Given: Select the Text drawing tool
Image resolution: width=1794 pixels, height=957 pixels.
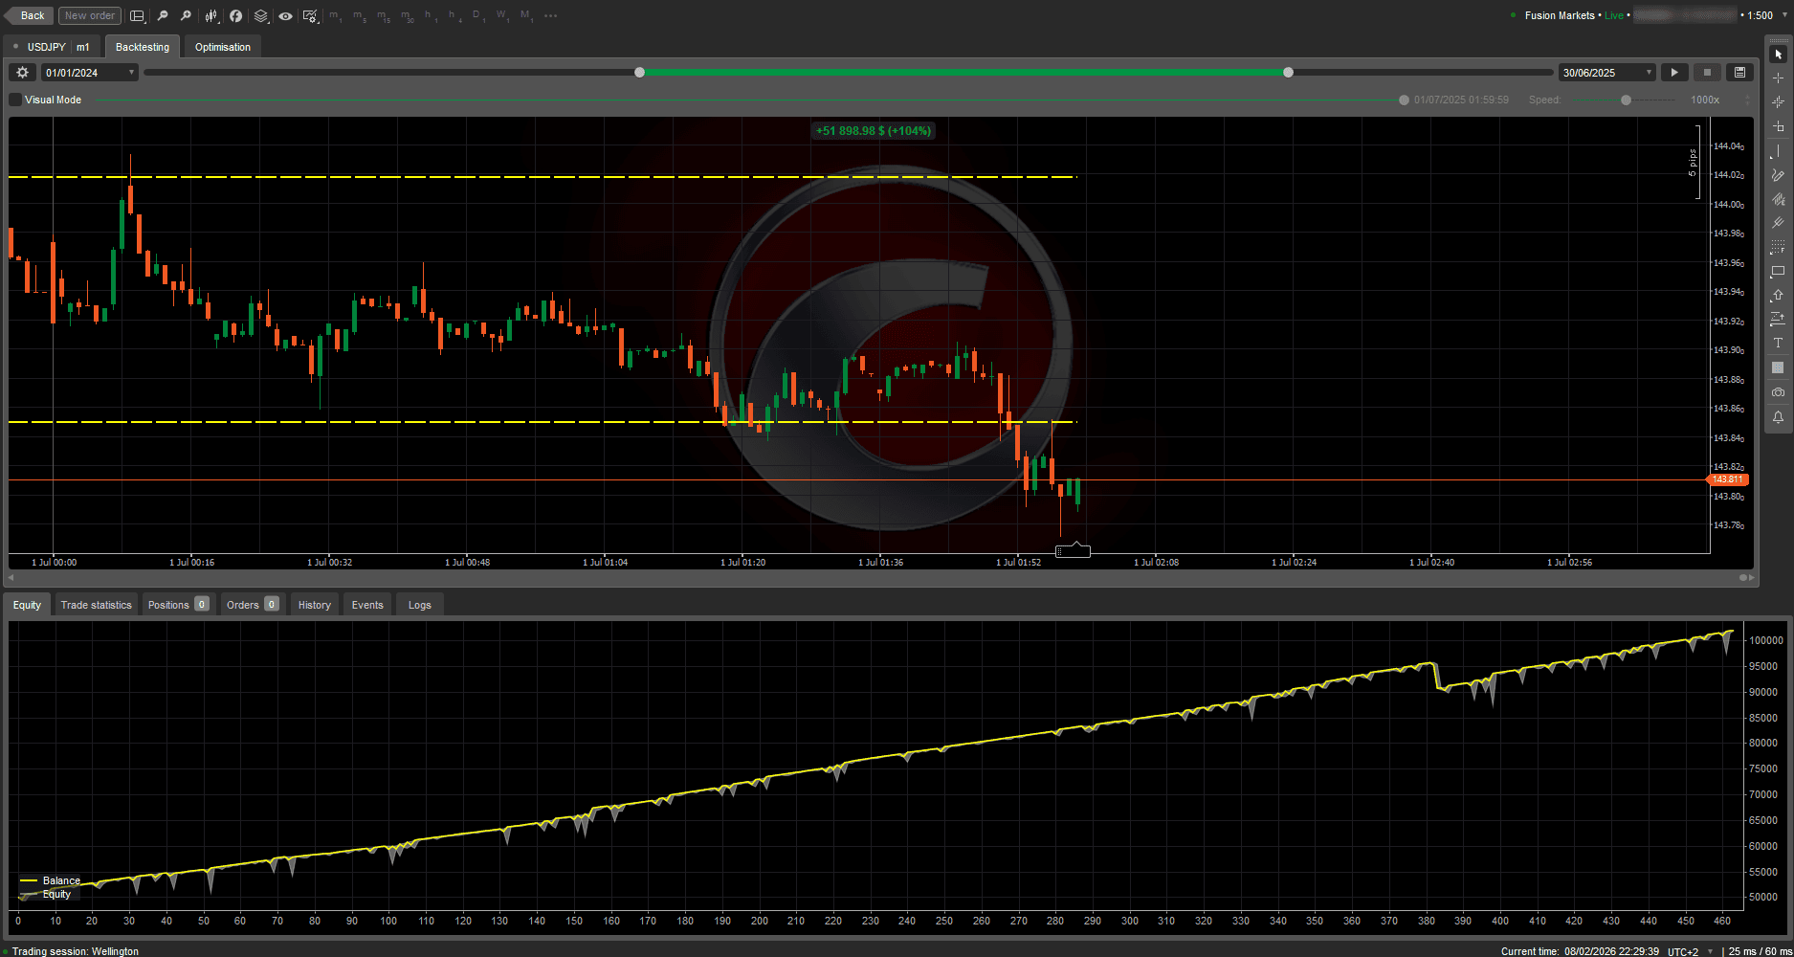Looking at the screenshot, I should tap(1778, 342).
